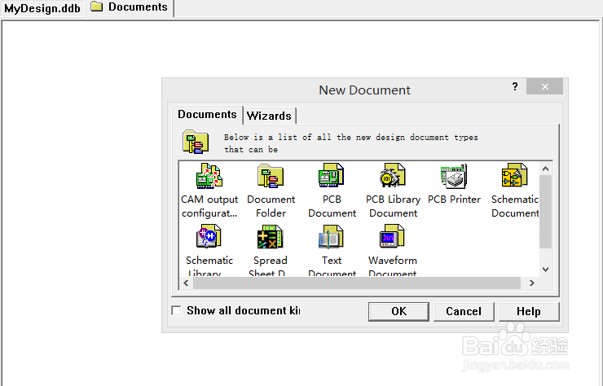Click the 'Schematic Library' label text
The image size is (603, 386).
(x=209, y=266)
